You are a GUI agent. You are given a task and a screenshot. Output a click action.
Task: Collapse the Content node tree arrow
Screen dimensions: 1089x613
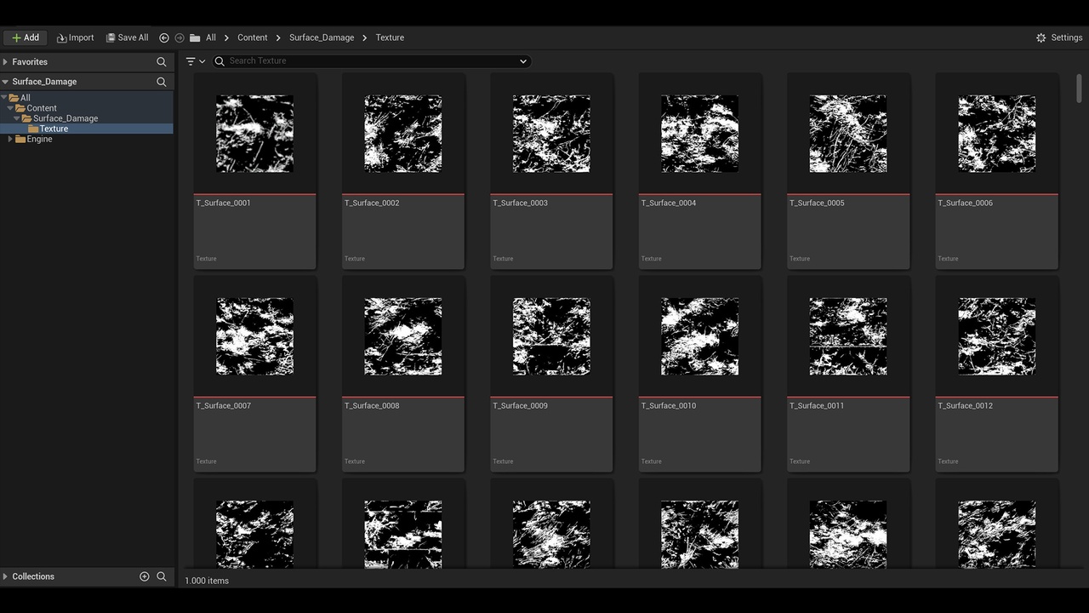[x=11, y=108]
